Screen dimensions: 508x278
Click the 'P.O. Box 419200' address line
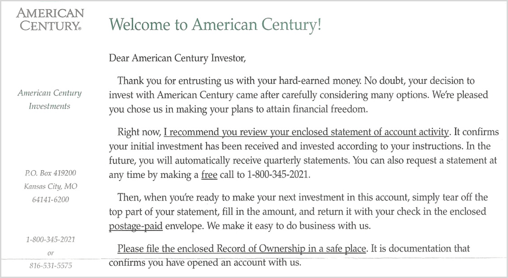51,173
